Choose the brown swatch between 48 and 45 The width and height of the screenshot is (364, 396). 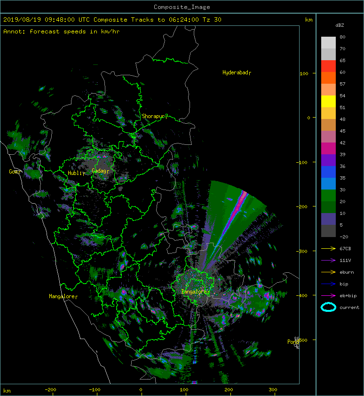coord(328,125)
